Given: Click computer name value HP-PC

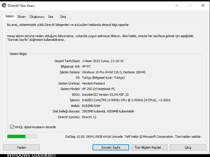Looking at the screenshot, I should [86, 66].
